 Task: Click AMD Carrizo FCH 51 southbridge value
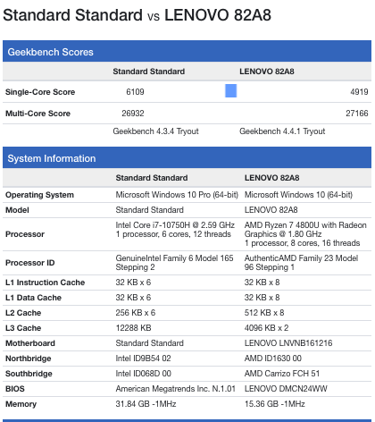[x=282, y=374]
